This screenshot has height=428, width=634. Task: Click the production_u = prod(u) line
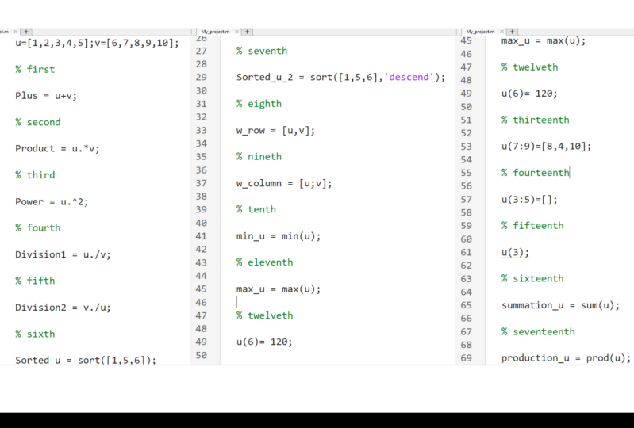pyautogui.click(x=566, y=358)
